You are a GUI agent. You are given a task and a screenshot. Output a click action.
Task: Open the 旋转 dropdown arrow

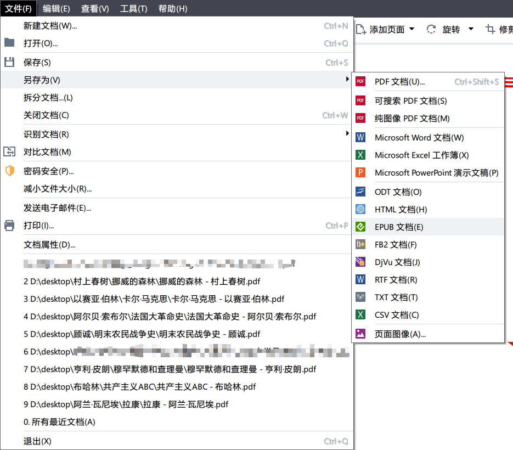471,29
